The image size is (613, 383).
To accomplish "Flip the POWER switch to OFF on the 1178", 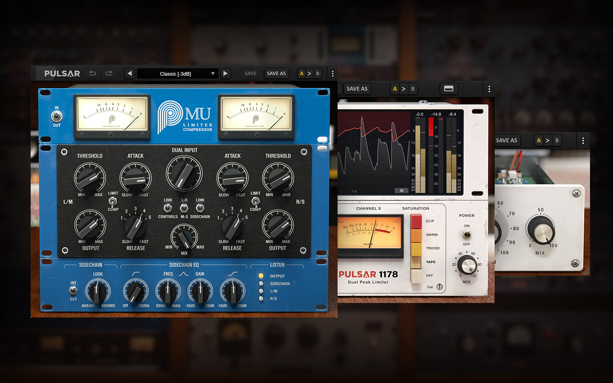I will tap(467, 234).
